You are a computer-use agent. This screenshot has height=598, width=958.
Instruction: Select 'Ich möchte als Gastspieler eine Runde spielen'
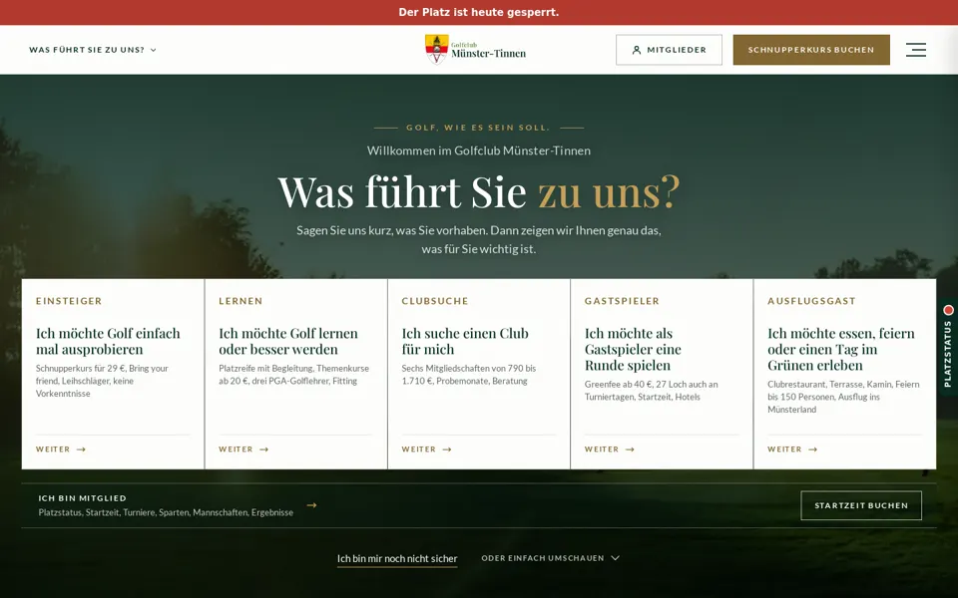[x=633, y=349]
